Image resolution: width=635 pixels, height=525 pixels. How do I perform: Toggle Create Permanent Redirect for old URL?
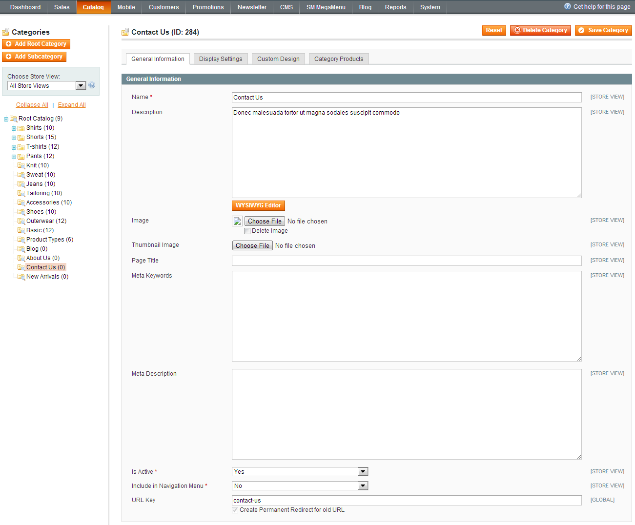coord(235,510)
